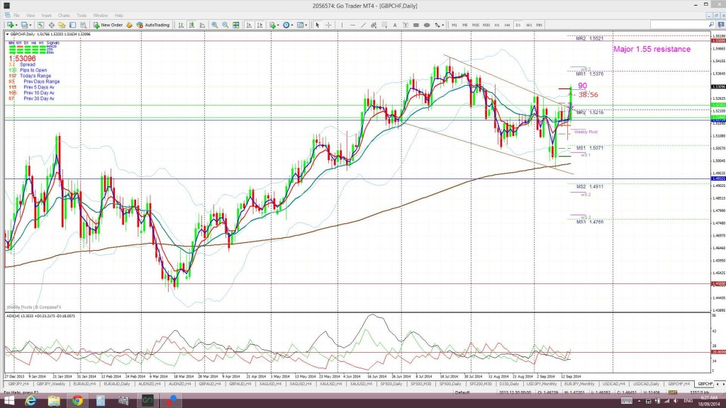Screen dimensions: 726x408
Task: Open Google Chrome from taskbar
Action: tap(77, 401)
